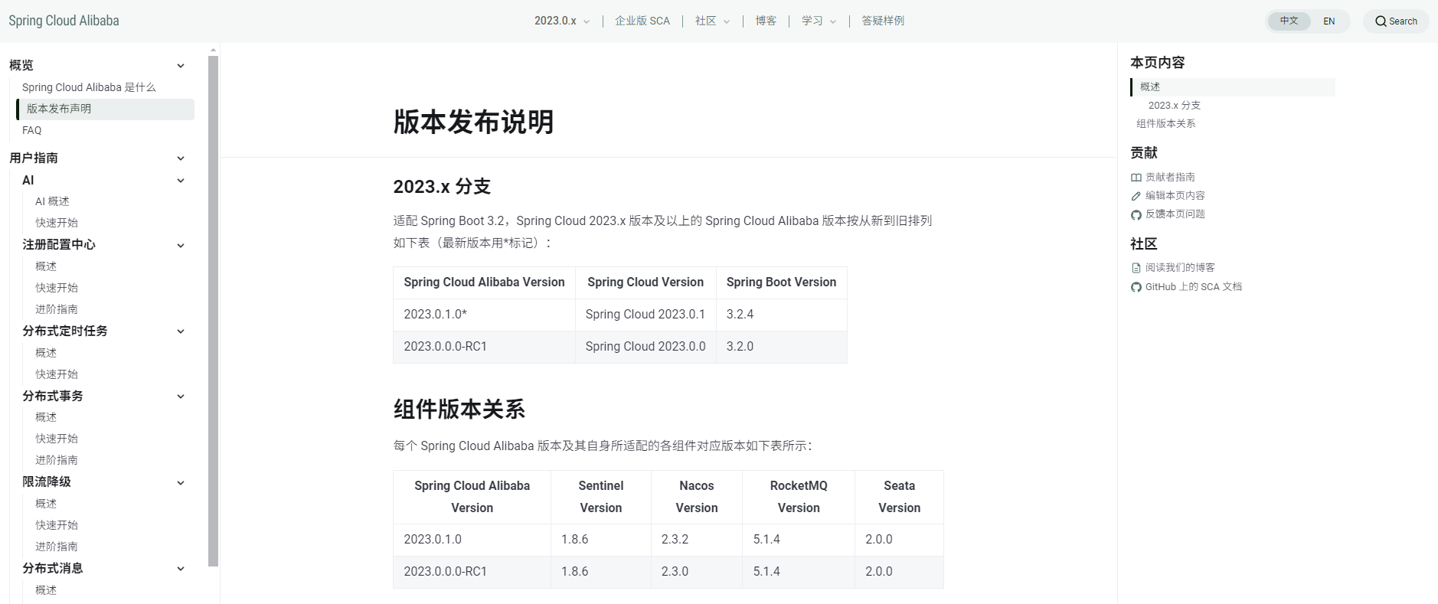Viewport: 1438px width, 604px height.
Task: Go to Spring Cloud Alibaba home logo
Action: pos(64,21)
